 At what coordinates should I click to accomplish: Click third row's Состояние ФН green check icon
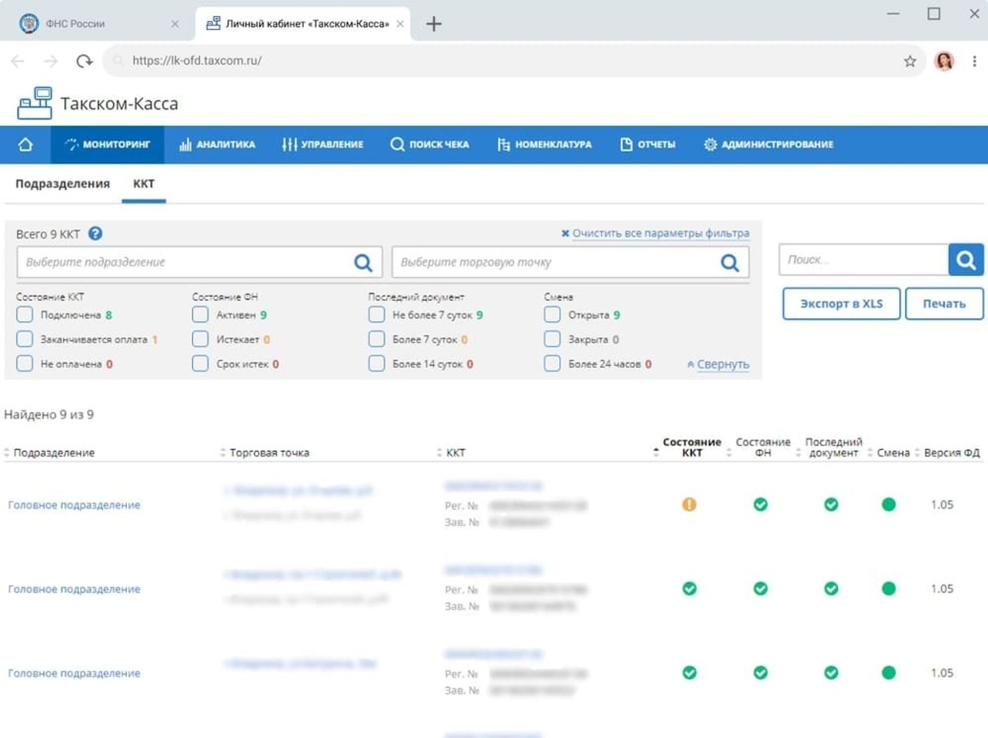[760, 673]
